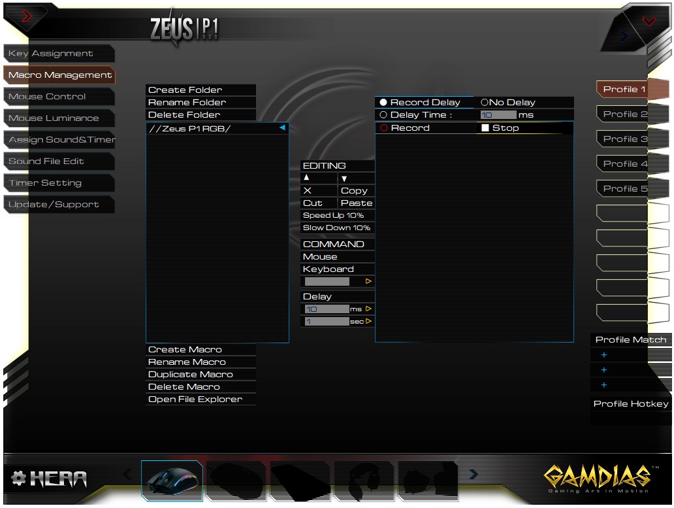Viewport: 674px width, 508px height.
Task: Open Sound File Edit tab
Action: (x=59, y=161)
